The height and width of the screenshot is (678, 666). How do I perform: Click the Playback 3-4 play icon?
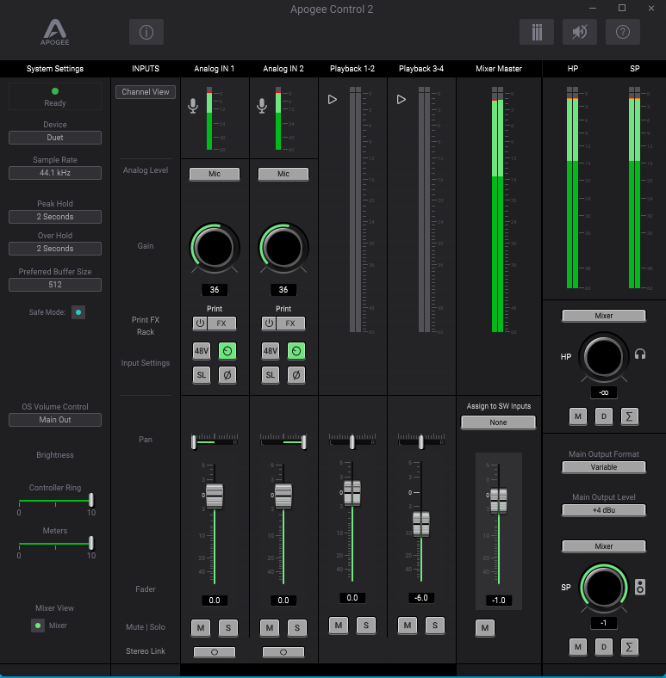401,100
